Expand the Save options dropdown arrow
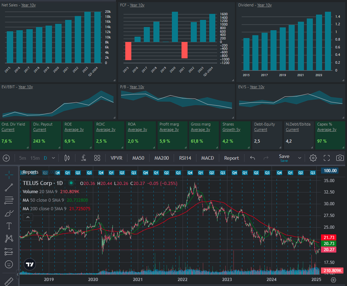Screen dimensions: 347x286 [x=300, y=158]
